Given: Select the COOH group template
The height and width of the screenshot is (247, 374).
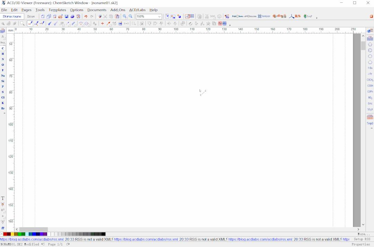Looking at the screenshot, I should [370, 86].
